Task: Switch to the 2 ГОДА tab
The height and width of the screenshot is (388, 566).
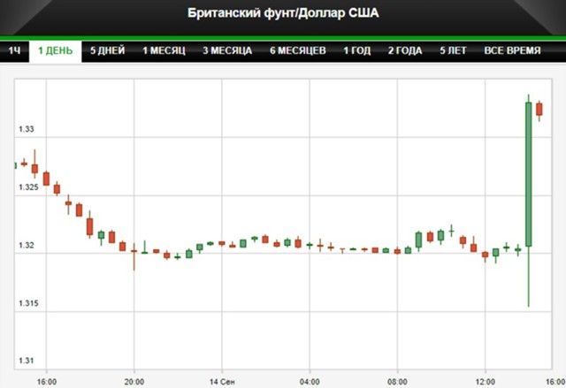Action: coord(405,51)
